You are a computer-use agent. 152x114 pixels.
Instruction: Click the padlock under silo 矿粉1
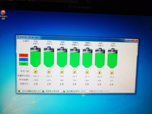pyautogui.click(x=100, y=72)
